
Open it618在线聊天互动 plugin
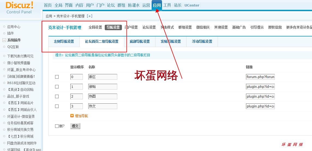click(21, 83)
